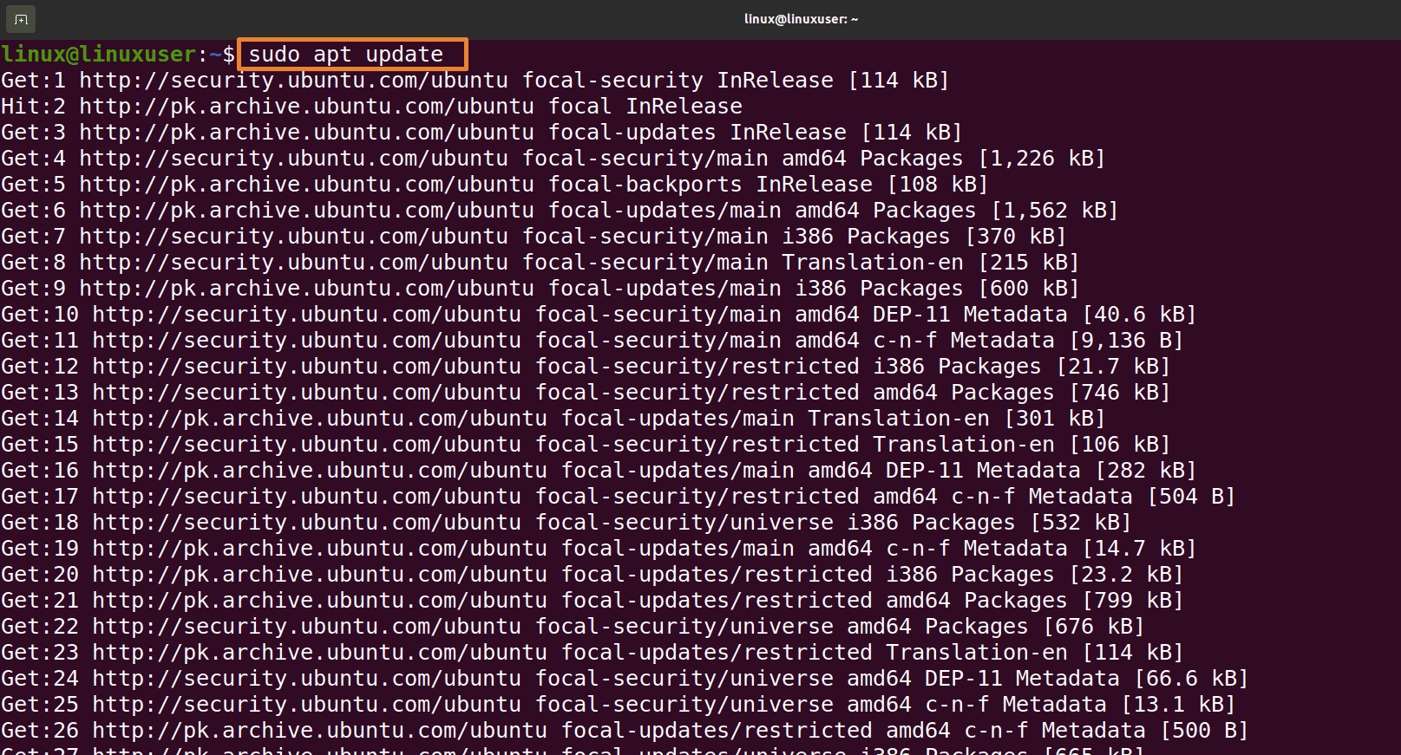Screen dimensions: 1401x755
Task: Click the 'Get:10' DEP-11 Metadata 40.6 kB line
Action: click(599, 315)
